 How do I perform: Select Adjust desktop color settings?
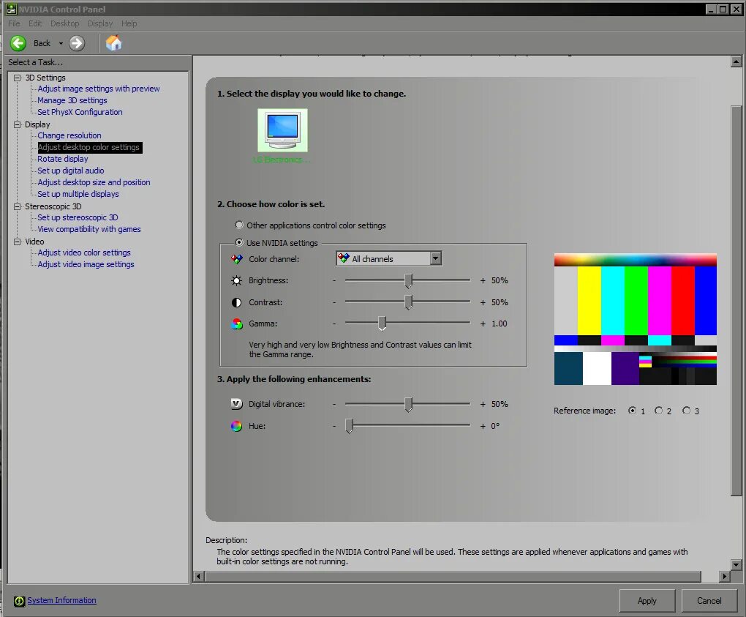point(89,147)
